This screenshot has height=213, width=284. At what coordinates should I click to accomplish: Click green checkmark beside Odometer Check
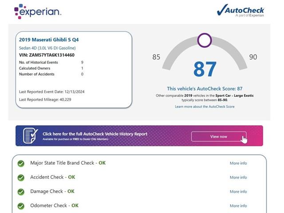click(21, 206)
